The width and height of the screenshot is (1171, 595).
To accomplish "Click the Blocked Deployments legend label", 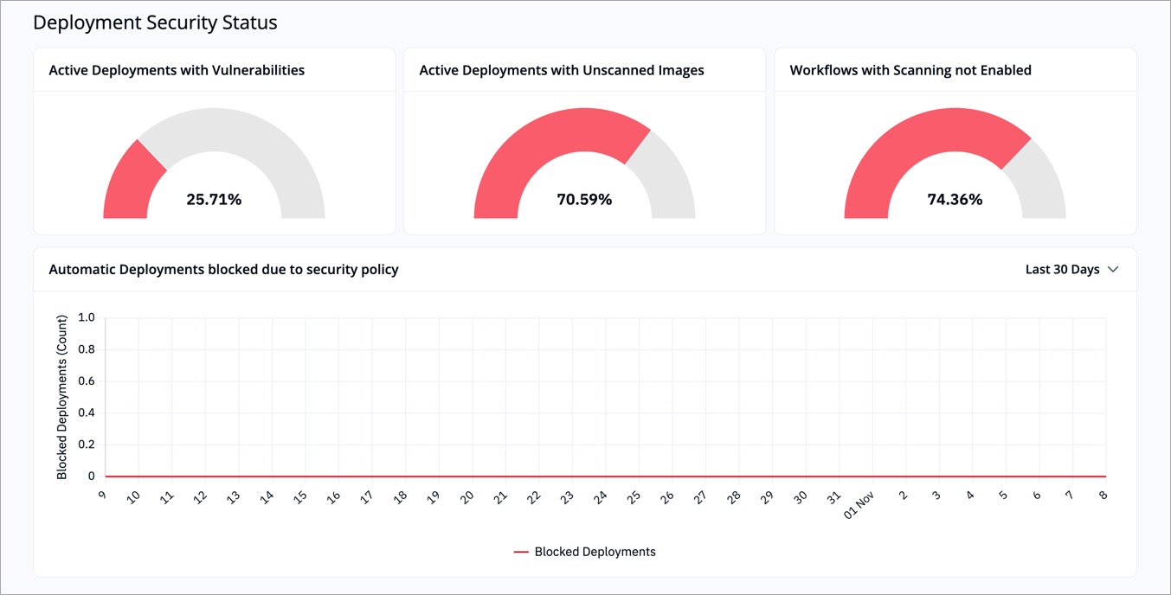I will pyautogui.click(x=595, y=551).
